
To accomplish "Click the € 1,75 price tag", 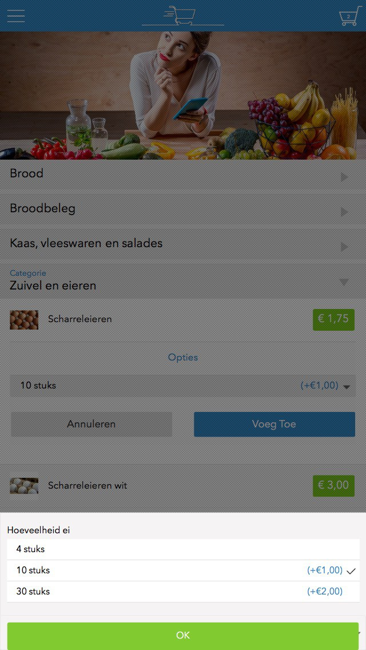I will tap(333, 320).
